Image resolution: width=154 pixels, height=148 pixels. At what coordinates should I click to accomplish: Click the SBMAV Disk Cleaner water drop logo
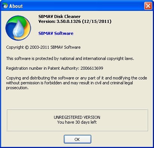click(18, 28)
